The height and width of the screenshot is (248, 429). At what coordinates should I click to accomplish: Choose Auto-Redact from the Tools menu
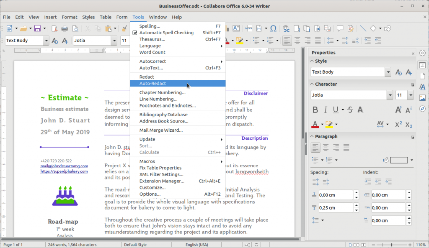point(178,84)
